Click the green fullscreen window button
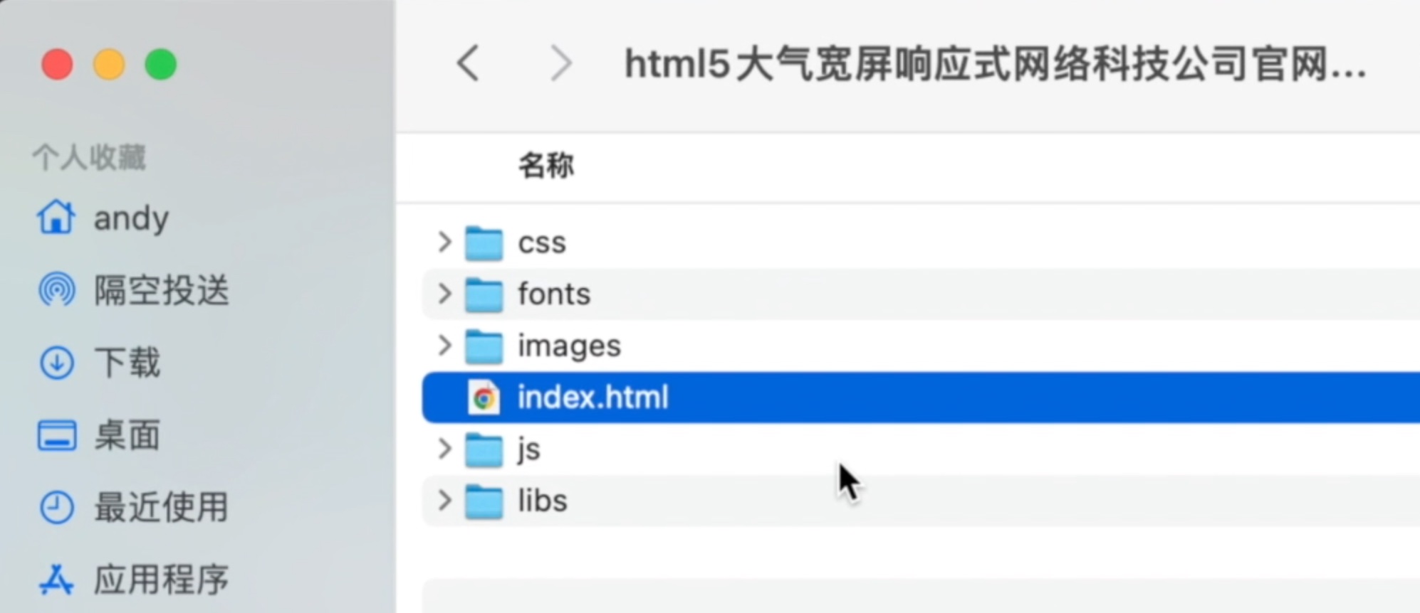The width and height of the screenshot is (1420, 613). coord(161,65)
